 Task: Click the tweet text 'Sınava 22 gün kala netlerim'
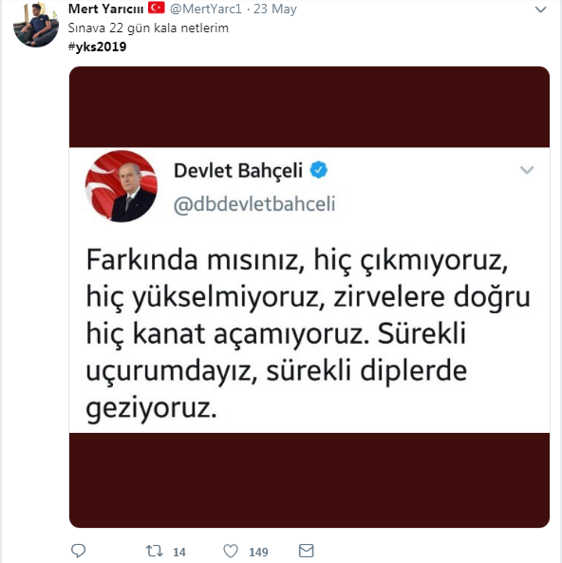(148, 28)
